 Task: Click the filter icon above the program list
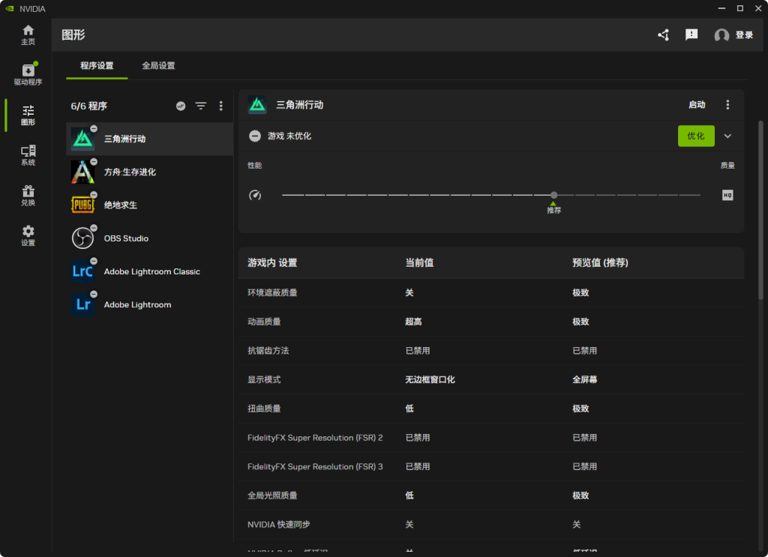pos(200,106)
